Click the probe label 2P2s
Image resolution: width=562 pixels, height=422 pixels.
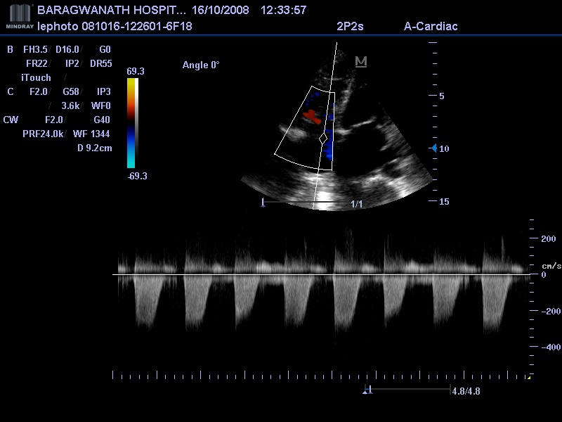pyautogui.click(x=350, y=26)
